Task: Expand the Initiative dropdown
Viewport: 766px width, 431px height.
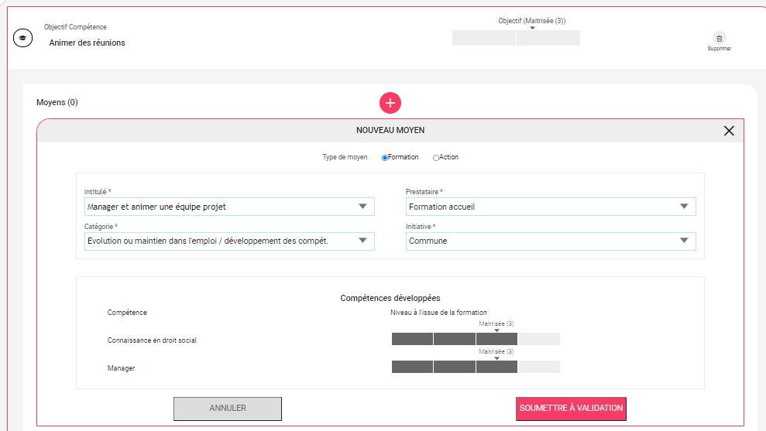Action: coord(551,241)
